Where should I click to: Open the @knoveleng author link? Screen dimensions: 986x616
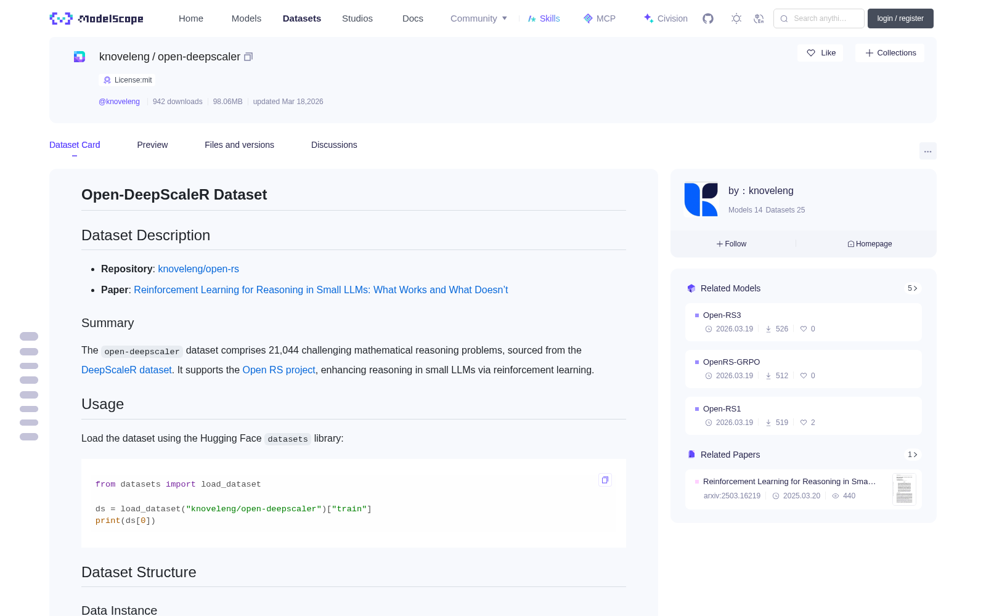coord(119,102)
